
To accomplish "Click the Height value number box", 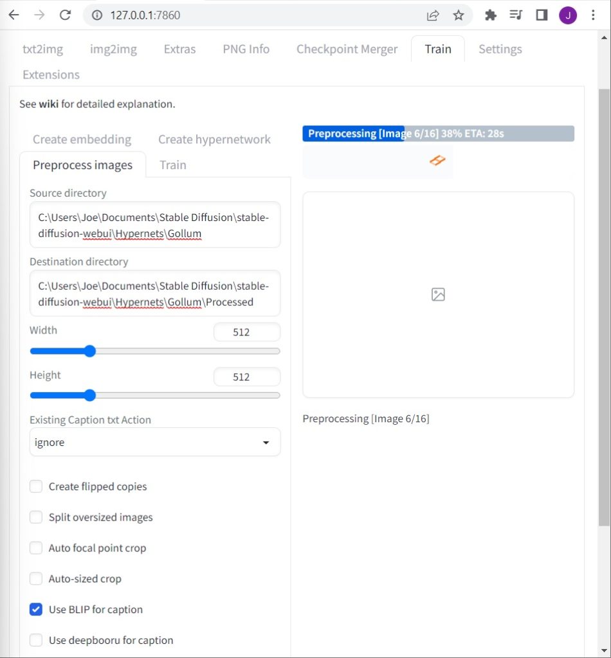I will click(246, 377).
